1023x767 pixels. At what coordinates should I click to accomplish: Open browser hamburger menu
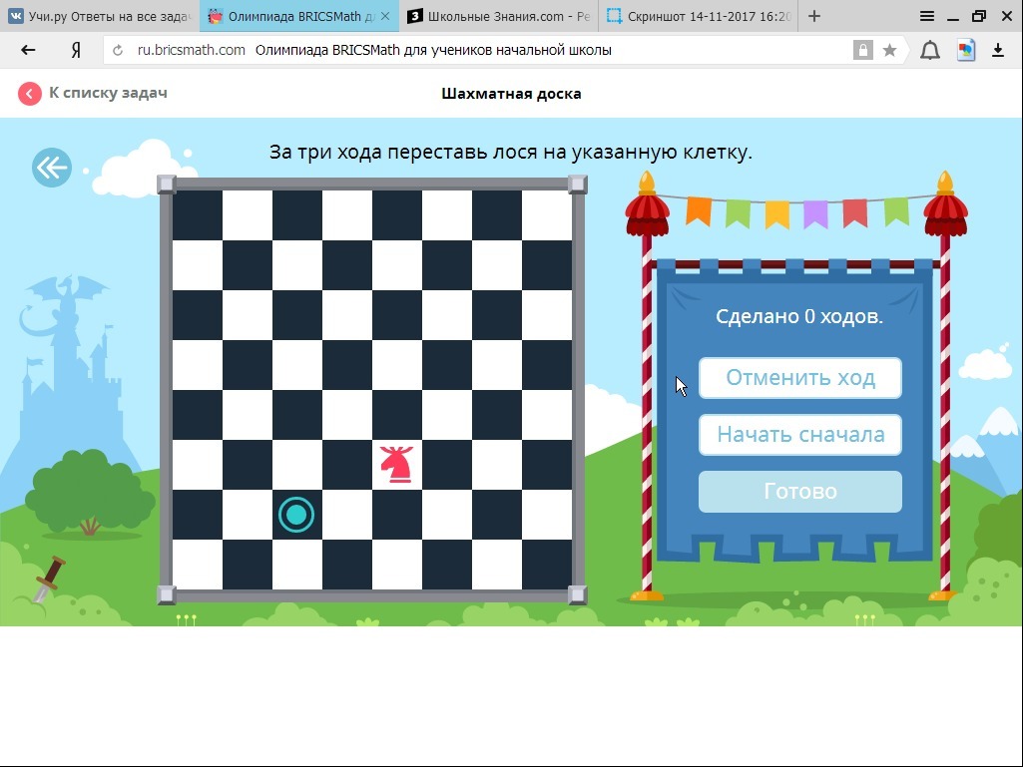pyautogui.click(x=927, y=16)
